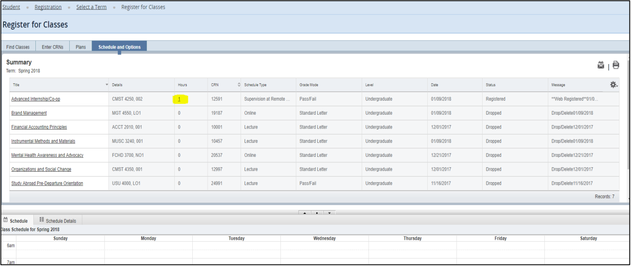
Task: Click the email schedule icon
Action: click(601, 65)
